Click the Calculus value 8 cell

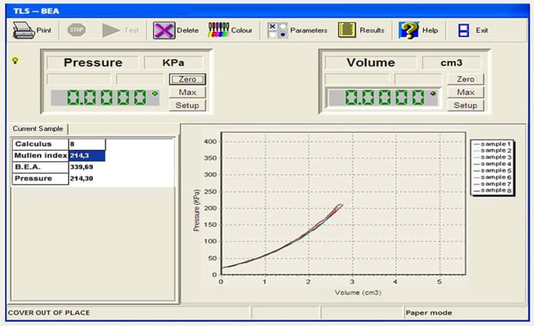click(87, 144)
